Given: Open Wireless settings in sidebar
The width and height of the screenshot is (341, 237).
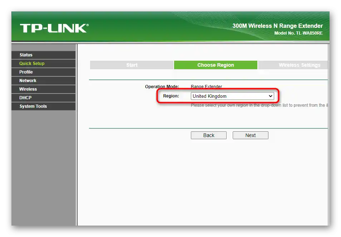Looking at the screenshot, I should (44, 89).
